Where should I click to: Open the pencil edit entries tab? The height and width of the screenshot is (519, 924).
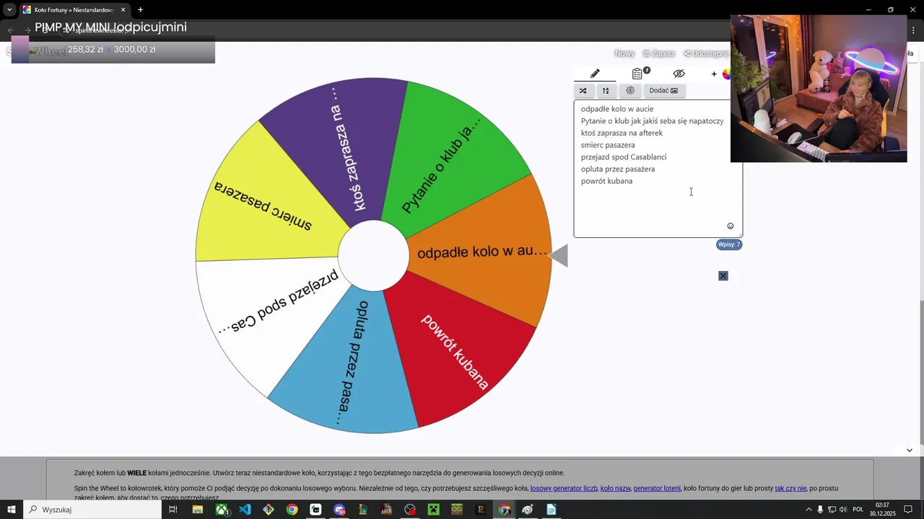coord(595,74)
